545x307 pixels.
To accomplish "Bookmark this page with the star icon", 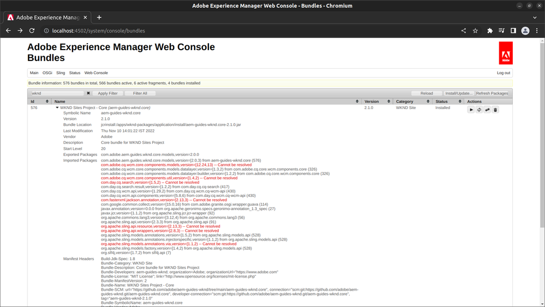I will click(x=475, y=31).
